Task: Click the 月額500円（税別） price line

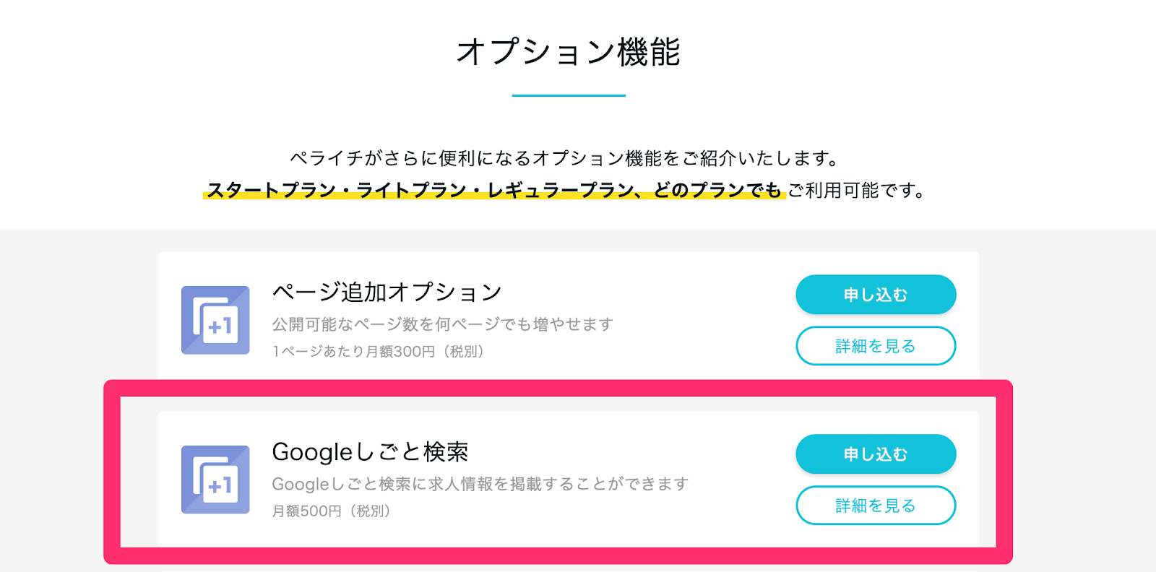Action: [x=331, y=511]
